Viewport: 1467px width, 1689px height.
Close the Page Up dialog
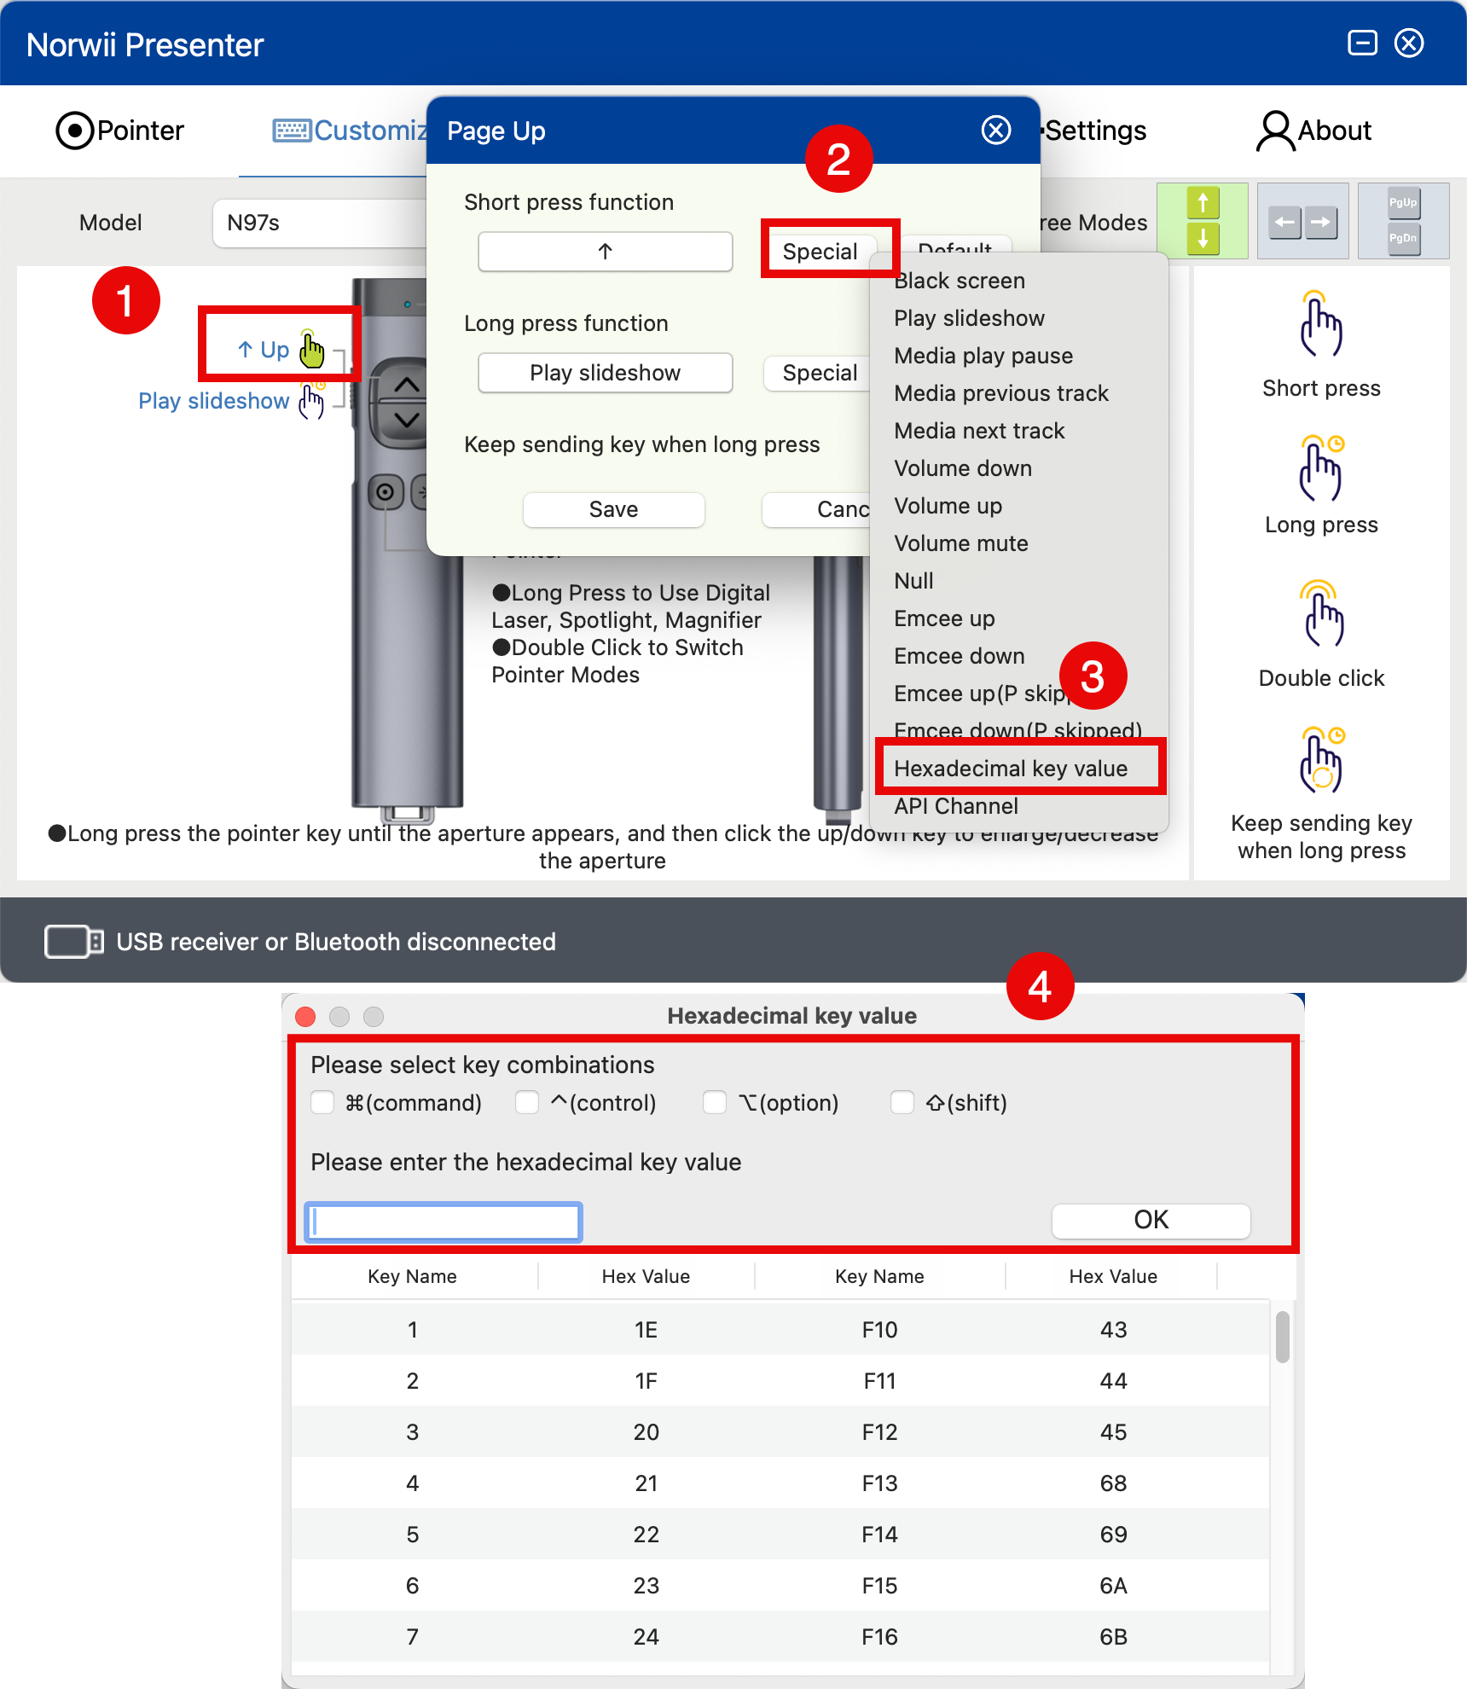pos(995,131)
